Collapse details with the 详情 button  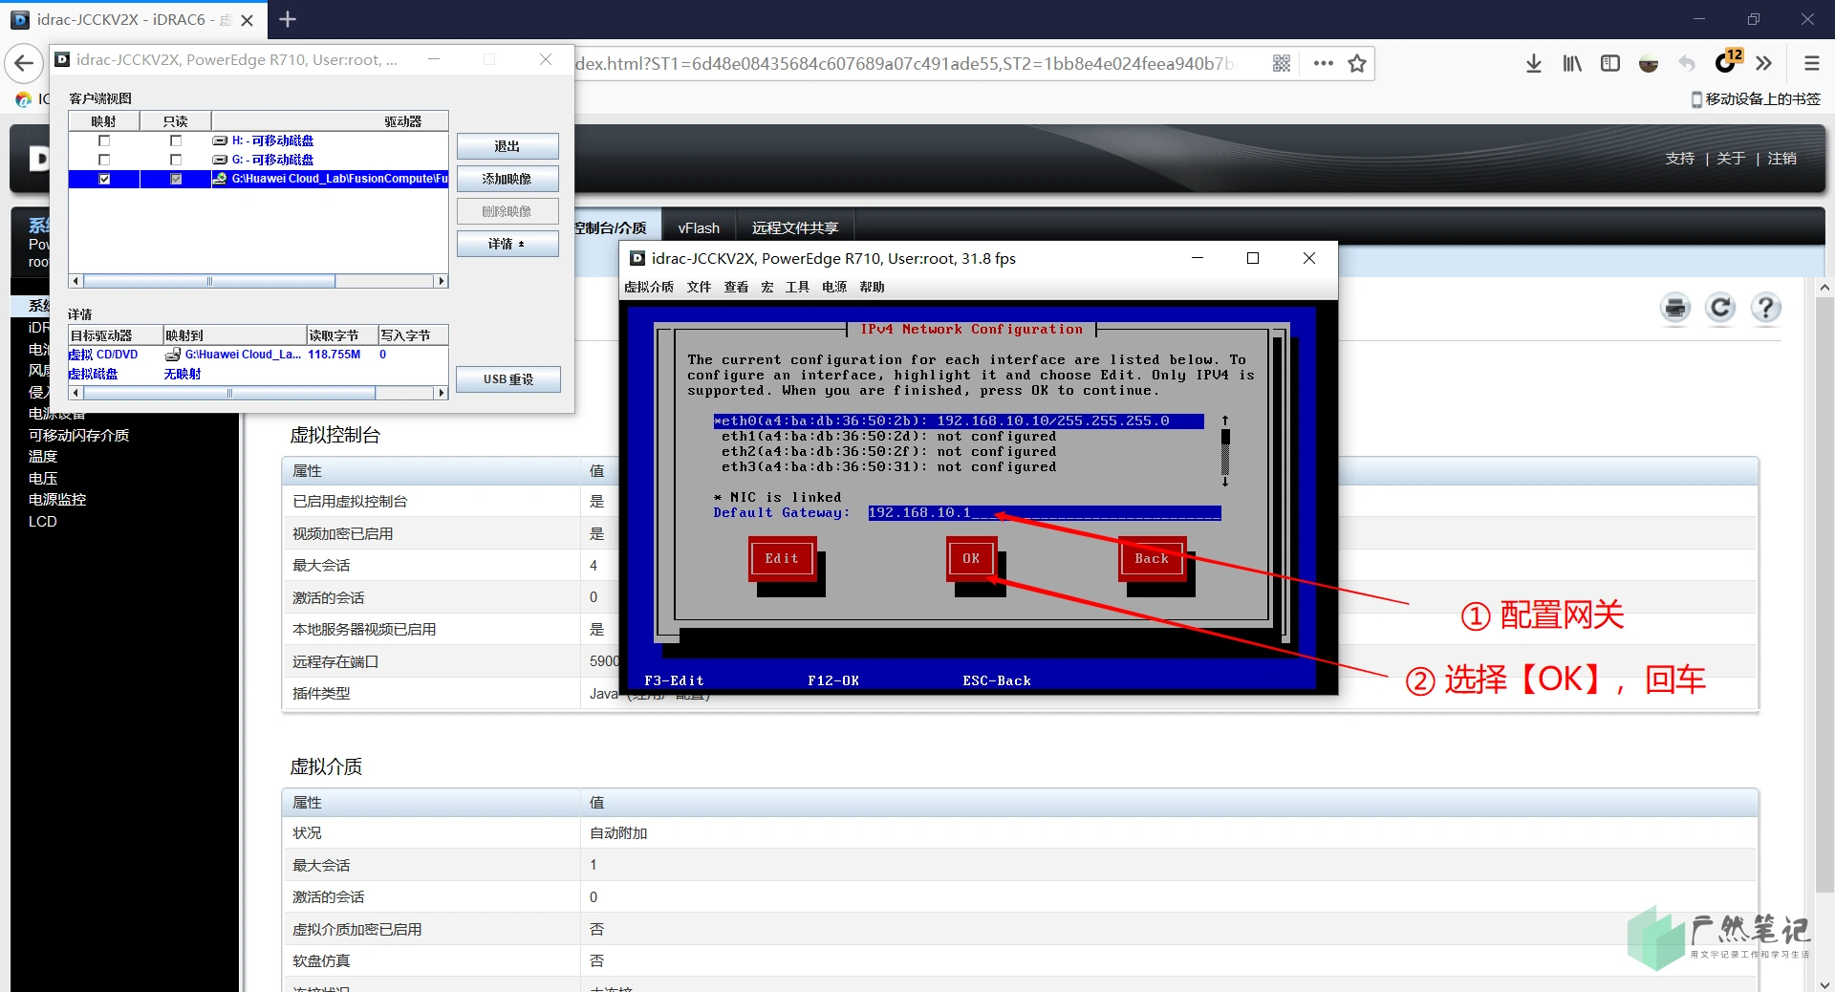click(x=507, y=244)
